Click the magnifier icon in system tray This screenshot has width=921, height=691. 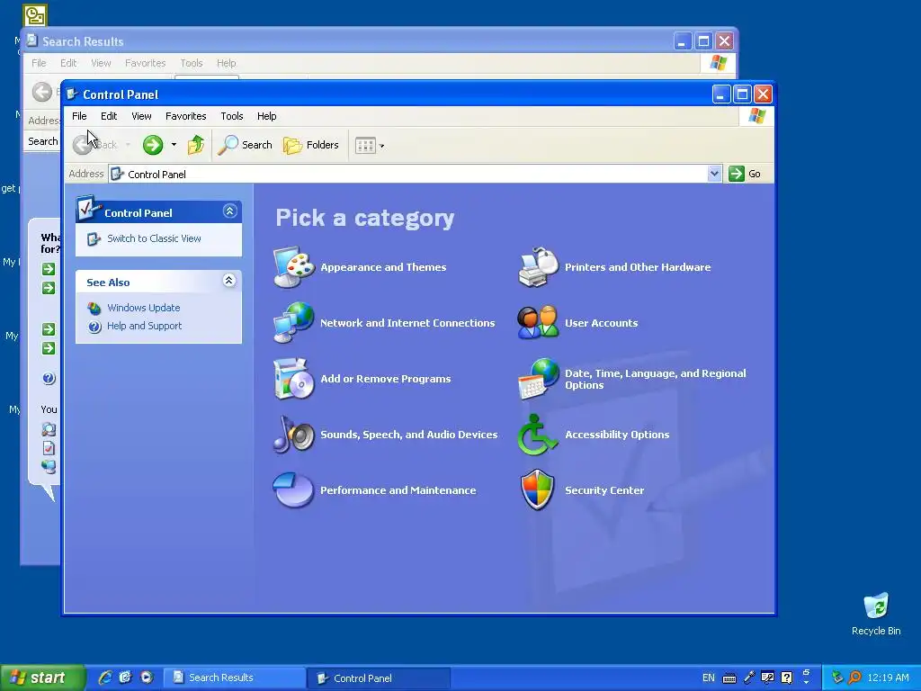[x=854, y=678]
